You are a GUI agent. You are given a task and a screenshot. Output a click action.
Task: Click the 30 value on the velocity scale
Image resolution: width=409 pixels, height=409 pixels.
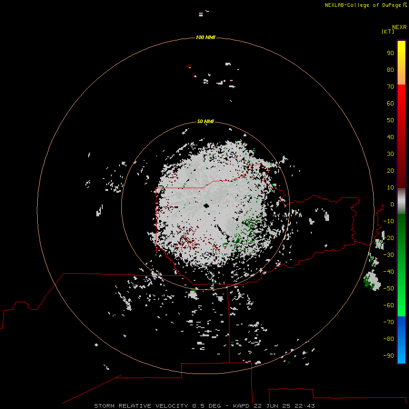(x=390, y=154)
